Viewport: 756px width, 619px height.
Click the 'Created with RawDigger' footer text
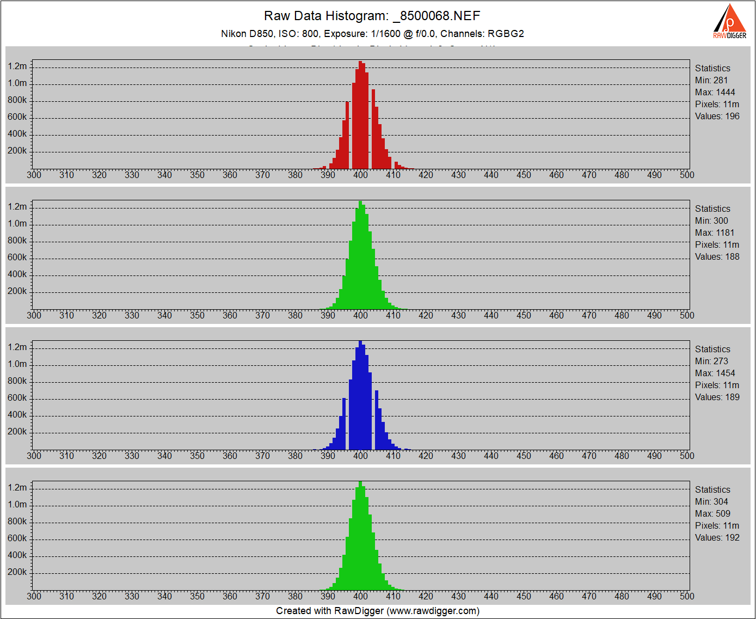[x=378, y=611]
